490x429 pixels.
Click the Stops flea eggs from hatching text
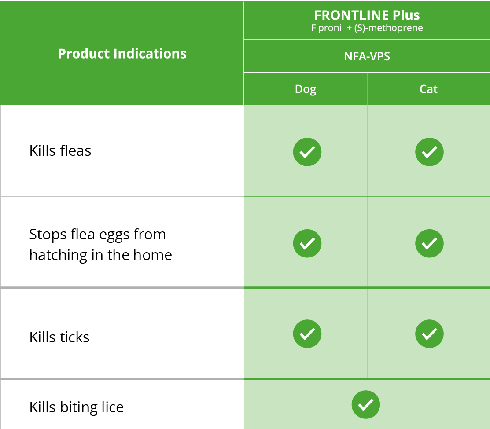click(x=97, y=235)
